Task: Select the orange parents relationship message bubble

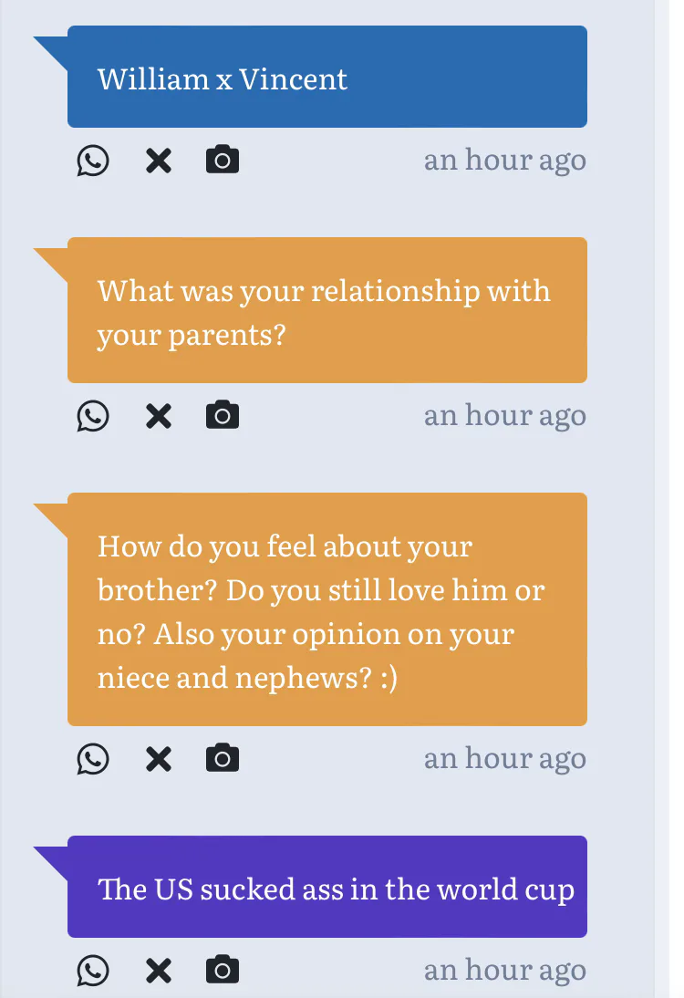Action: [326, 311]
